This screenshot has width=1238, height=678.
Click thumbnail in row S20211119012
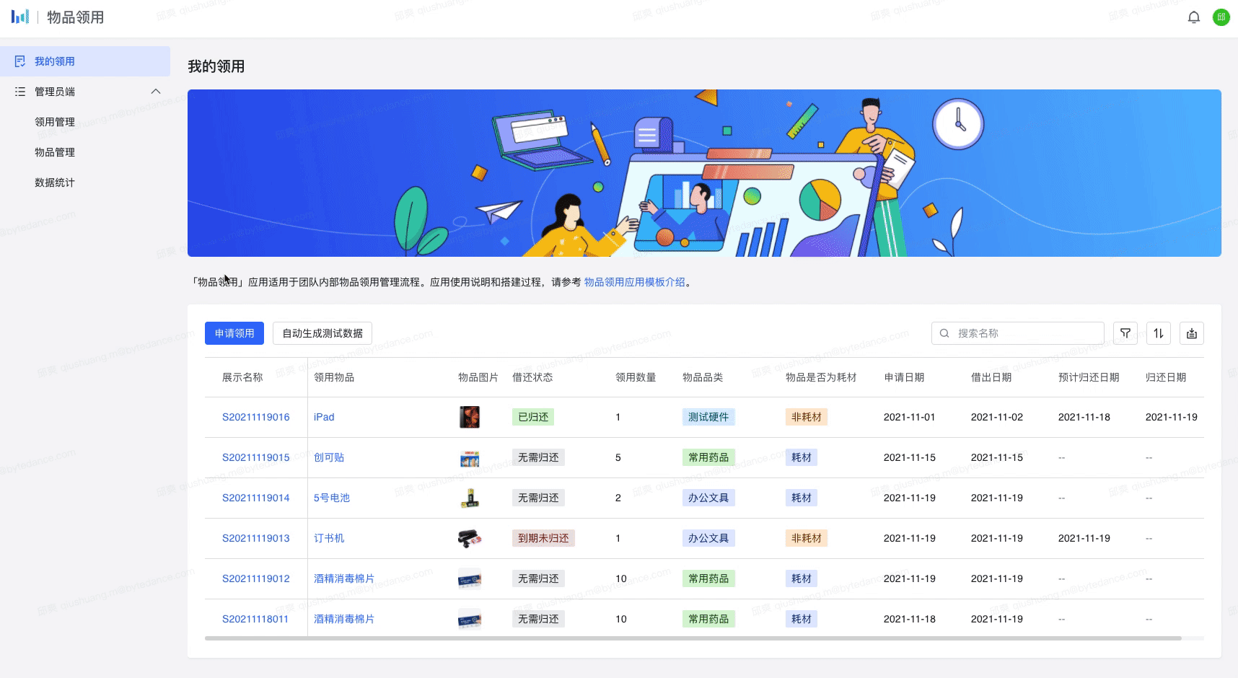pos(470,578)
